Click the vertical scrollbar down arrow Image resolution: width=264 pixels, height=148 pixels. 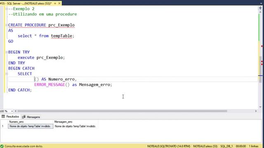point(260,107)
